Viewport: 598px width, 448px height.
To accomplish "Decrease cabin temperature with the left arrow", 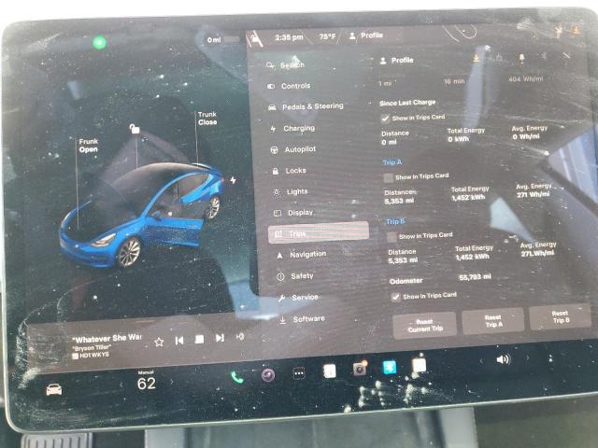I will tap(121, 385).
